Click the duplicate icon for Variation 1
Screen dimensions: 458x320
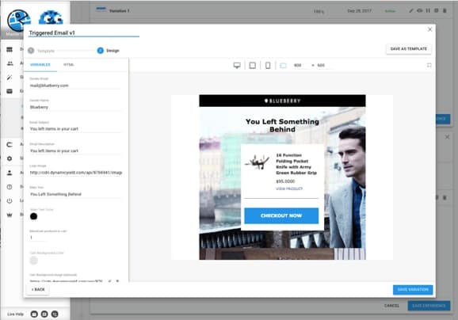click(x=436, y=10)
